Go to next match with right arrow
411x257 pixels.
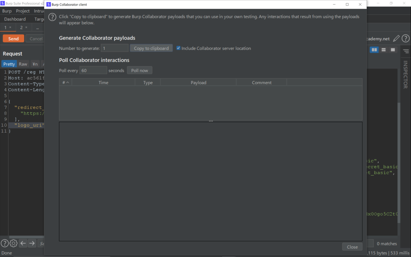point(32,243)
